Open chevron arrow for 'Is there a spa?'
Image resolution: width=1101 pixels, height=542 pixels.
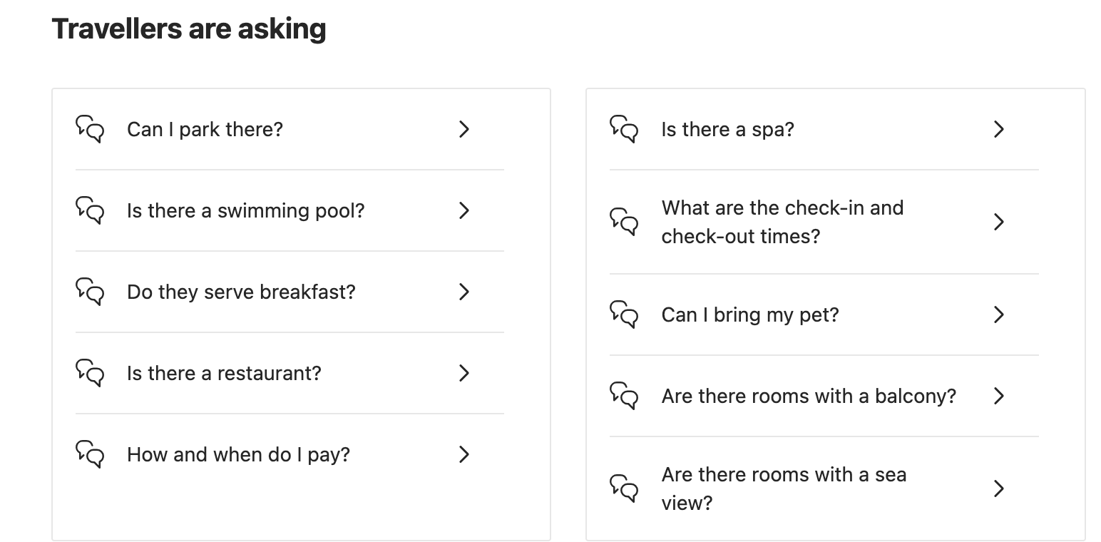point(999,129)
